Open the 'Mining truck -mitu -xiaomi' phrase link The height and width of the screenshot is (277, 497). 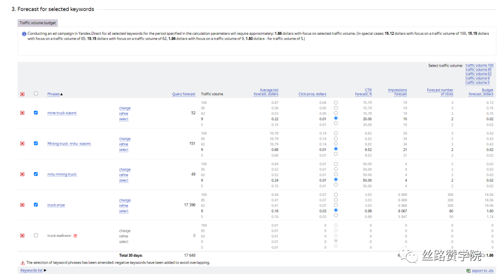tap(69, 143)
